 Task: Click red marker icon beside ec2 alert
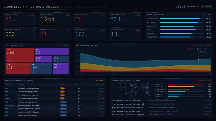pyautogui.click(x=112, y=100)
